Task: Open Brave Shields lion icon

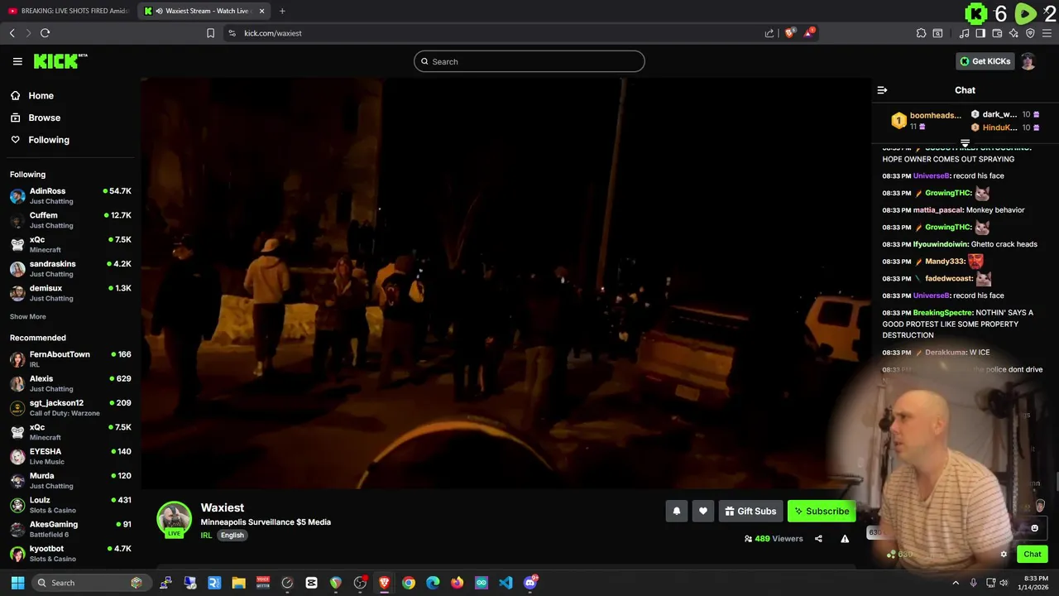Action: click(x=789, y=33)
